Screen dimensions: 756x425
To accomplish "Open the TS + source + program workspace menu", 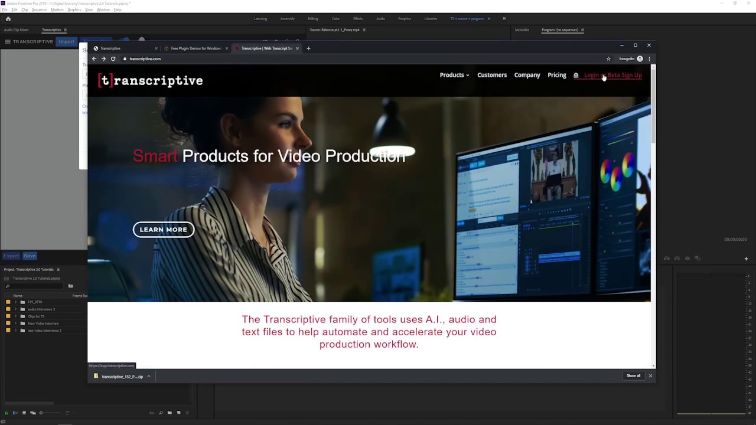I will pos(488,18).
